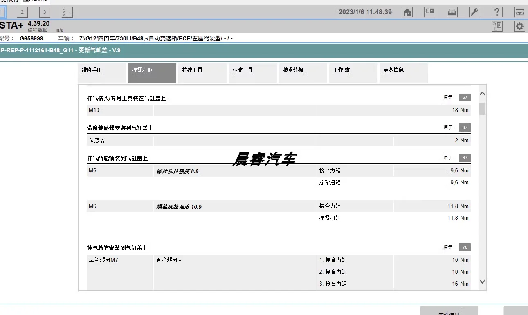Switch to the 特殊工具 tab
The width and height of the screenshot is (528, 315).
202,73
